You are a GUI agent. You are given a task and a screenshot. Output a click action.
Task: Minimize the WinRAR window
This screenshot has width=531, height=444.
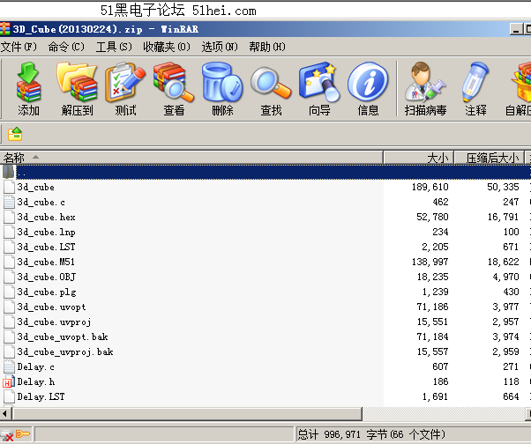516,29
